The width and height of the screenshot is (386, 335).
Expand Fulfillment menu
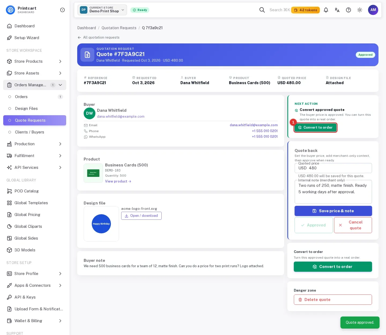(x=35, y=156)
